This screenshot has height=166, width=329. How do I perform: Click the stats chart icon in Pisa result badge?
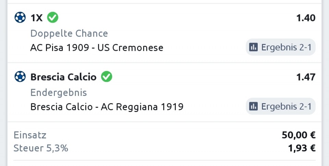point(254,47)
